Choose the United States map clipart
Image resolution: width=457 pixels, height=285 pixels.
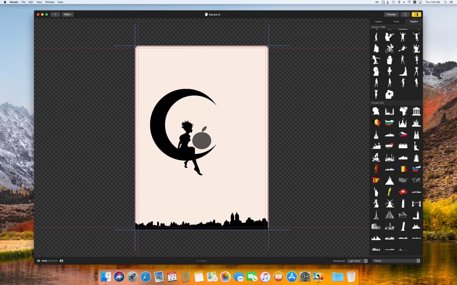click(x=403, y=180)
